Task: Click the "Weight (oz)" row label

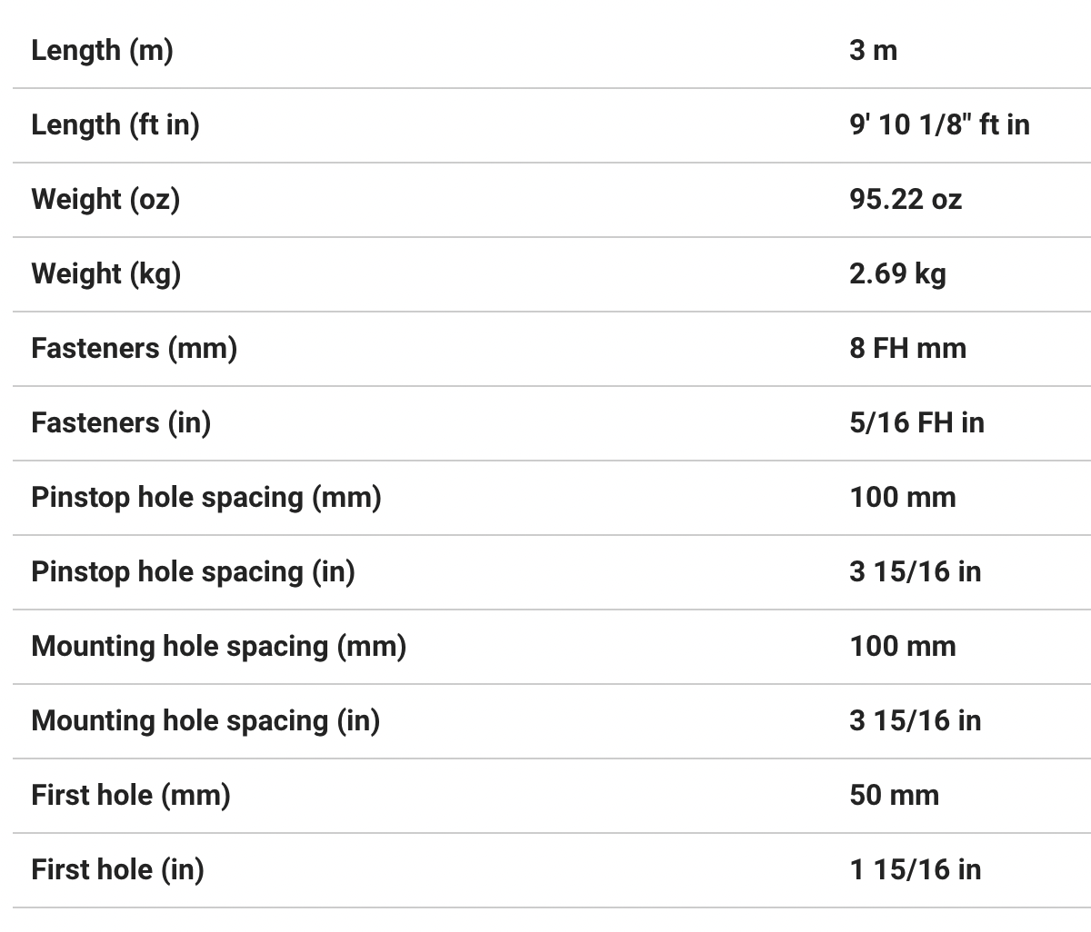Action: tap(105, 199)
